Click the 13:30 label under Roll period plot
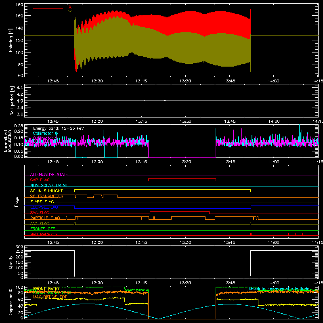Image resolution: width=323 pixels, height=323 pixels. pyautogui.click(x=185, y=122)
